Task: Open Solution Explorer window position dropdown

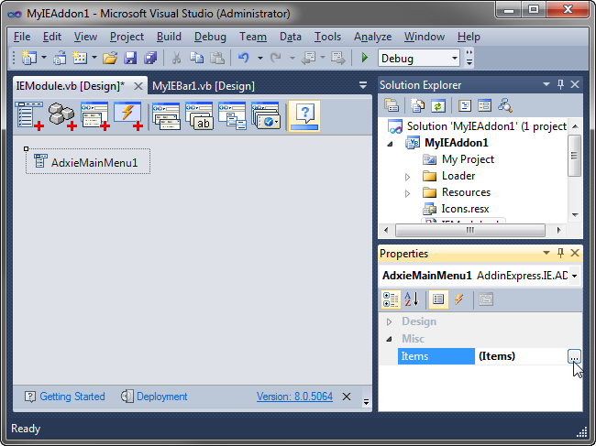Action: pyautogui.click(x=546, y=84)
